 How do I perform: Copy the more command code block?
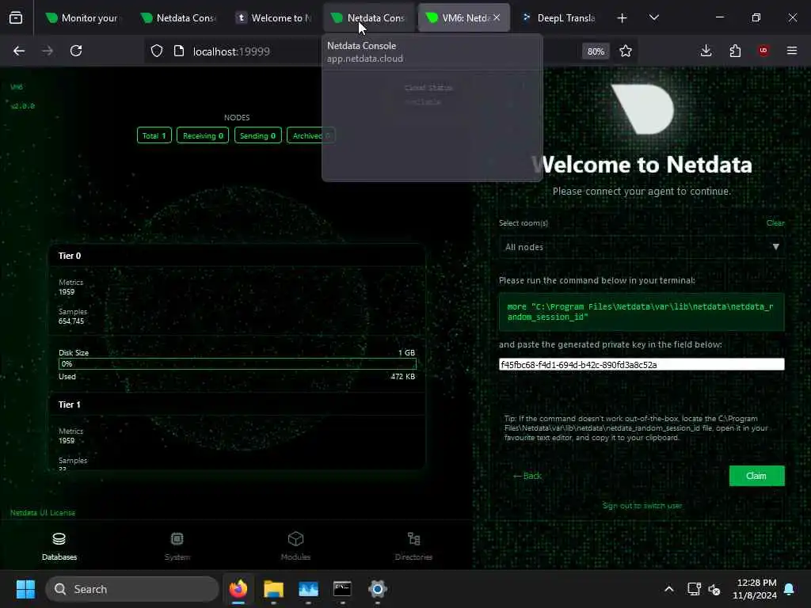click(x=642, y=312)
